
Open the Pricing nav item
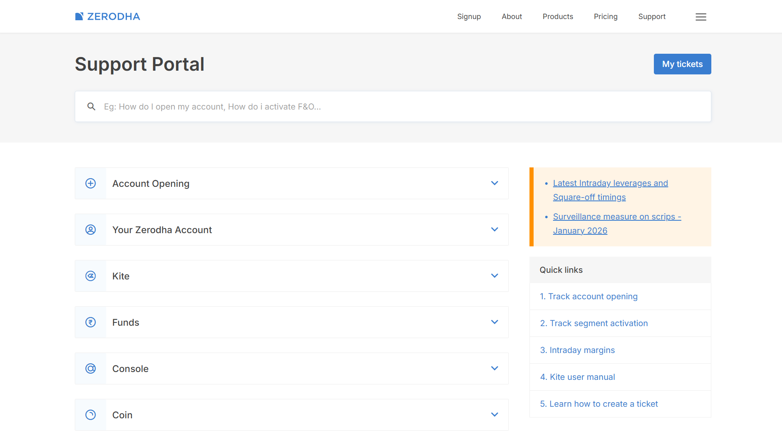click(x=606, y=17)
